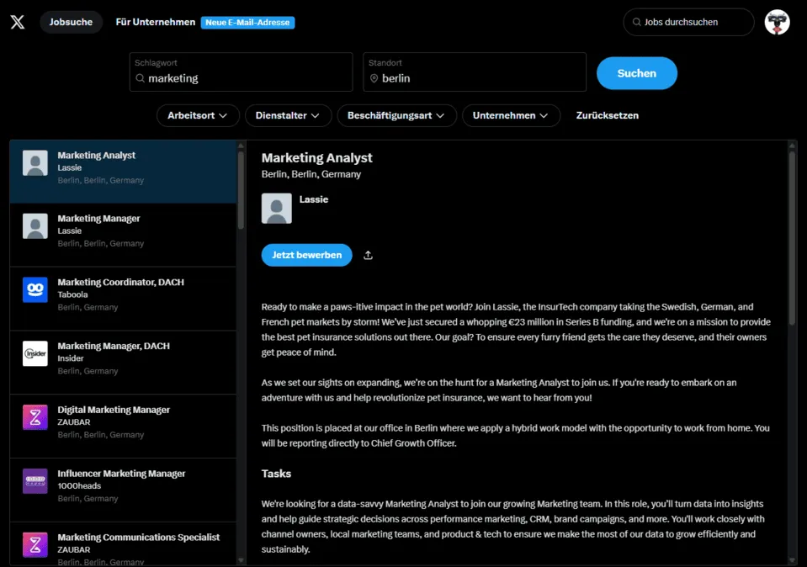Open the Für Unternehmen tab
The width and height of the screenshot is (807, 567).
(156, 22)
